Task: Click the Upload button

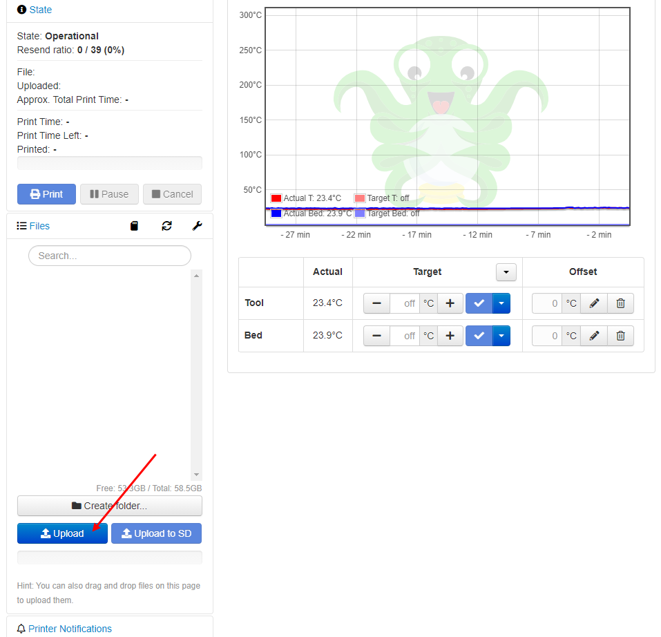Action: (x=62, y=533)
